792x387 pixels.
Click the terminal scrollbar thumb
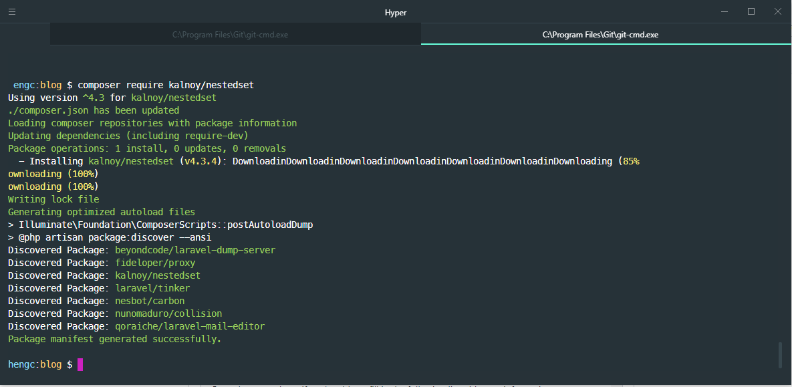(x=781, y=355)
